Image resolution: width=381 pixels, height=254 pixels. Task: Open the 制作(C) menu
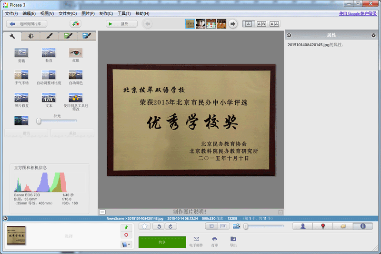point(106,14)
